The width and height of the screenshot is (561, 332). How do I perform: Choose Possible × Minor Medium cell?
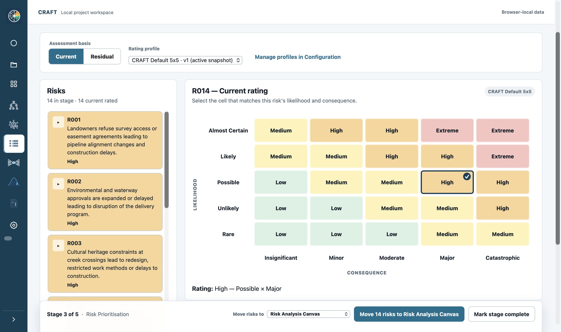(x=336, y=182)
